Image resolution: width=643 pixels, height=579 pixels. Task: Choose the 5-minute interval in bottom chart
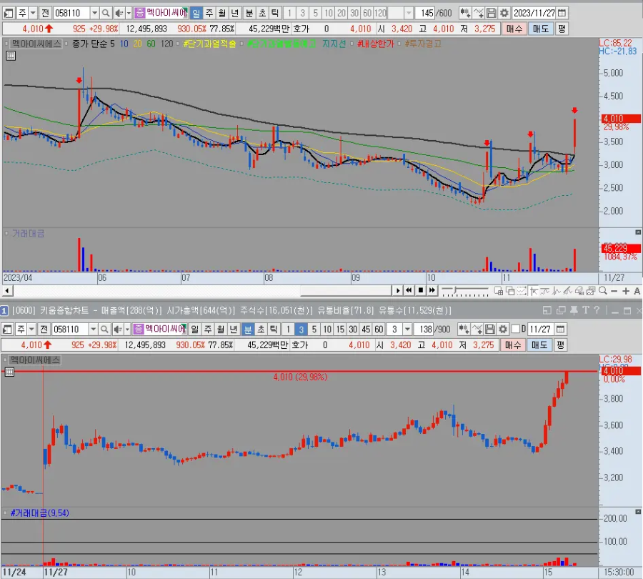point(314,329)
